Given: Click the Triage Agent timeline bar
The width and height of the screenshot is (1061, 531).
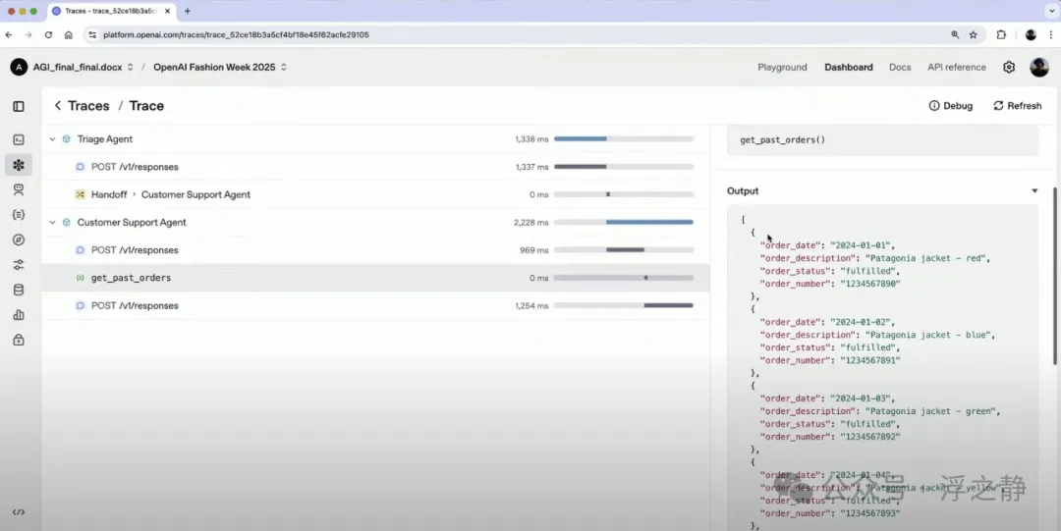Looking at the screenshot, I should click(x=581, y=138).
